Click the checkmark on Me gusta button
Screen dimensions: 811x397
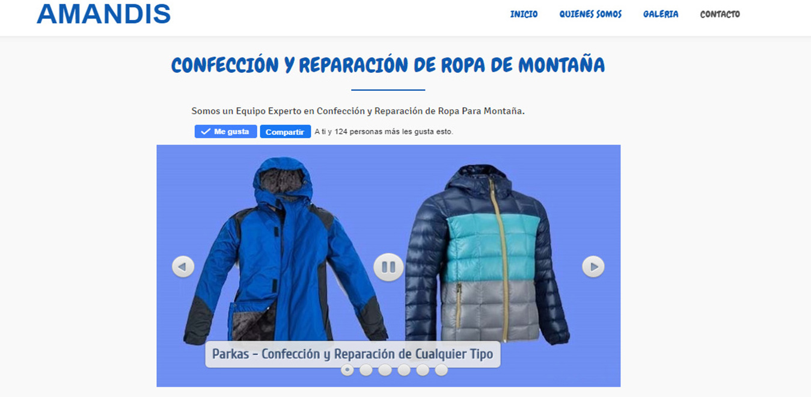pyautogui.click(x=206, y=132)
